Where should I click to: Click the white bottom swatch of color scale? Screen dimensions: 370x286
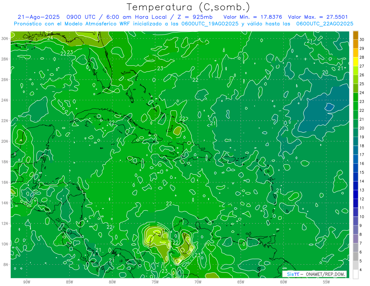click(x=356, y=274)
